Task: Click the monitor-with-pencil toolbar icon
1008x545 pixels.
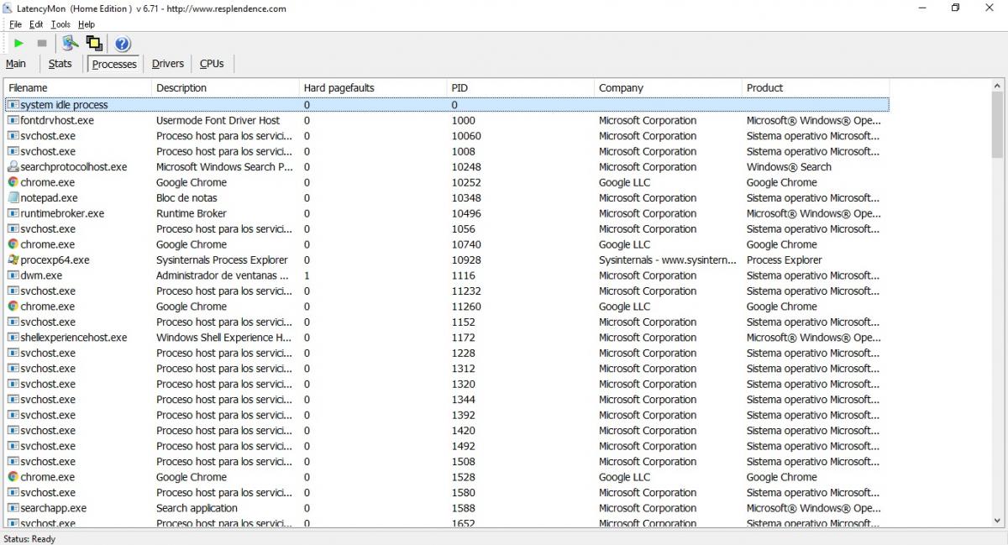Action: pyautogui.click(x=71, y=43)
